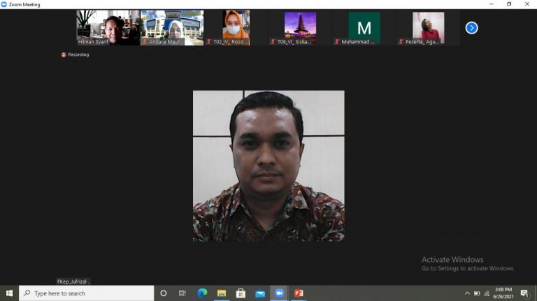Open Task View in the taskbar

[182, 293]
